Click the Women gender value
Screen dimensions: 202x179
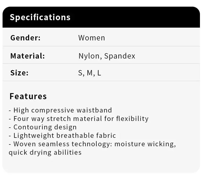point(92,38)
